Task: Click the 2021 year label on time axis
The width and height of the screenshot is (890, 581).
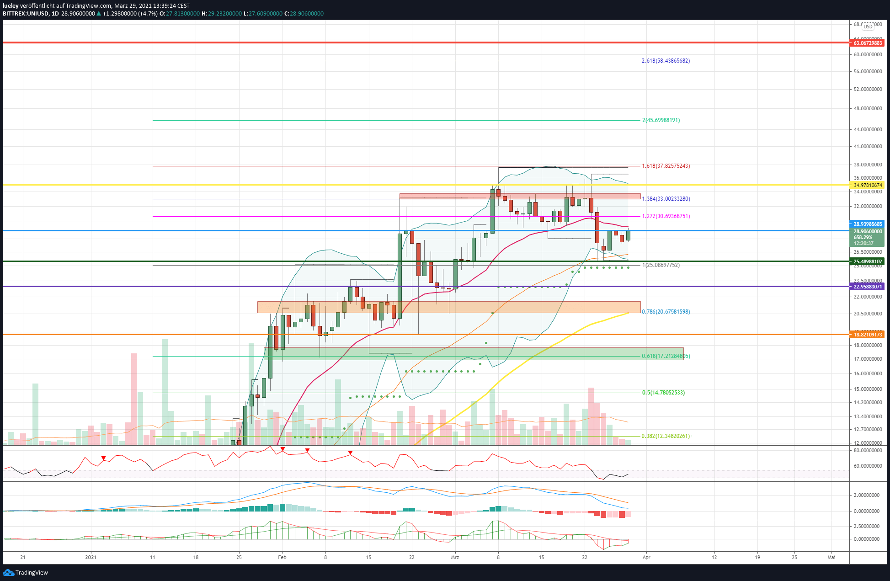Action: 91,557
